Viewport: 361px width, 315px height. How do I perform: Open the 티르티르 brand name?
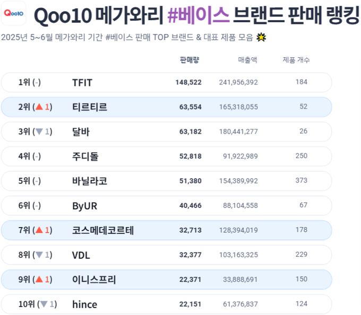pos(90,107)
